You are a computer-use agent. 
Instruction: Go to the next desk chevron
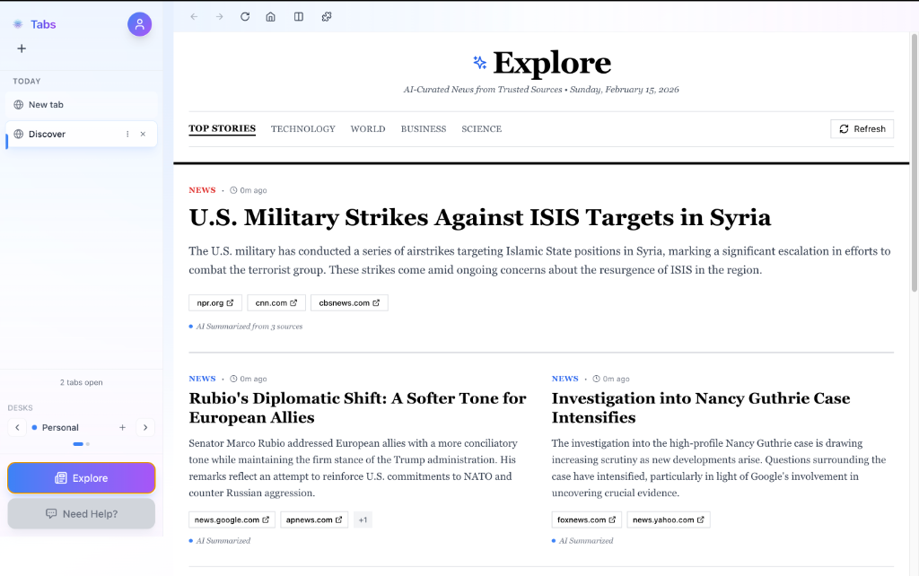point(145,427)
